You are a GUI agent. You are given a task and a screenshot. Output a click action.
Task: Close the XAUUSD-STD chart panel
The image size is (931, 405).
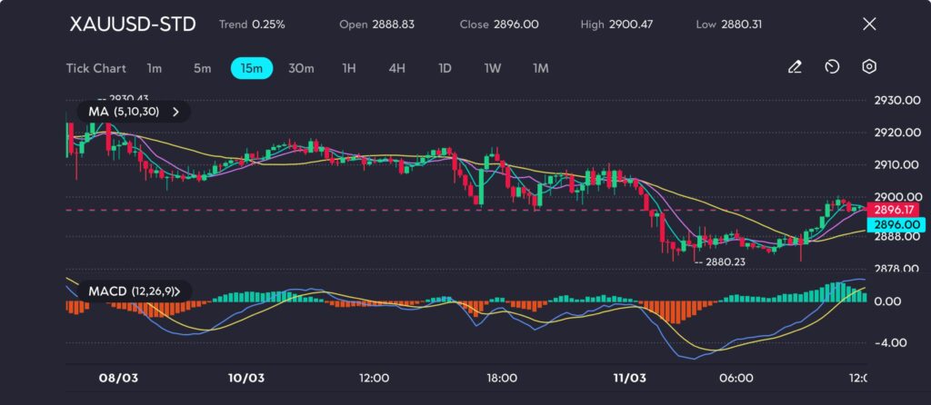point(869,25)
